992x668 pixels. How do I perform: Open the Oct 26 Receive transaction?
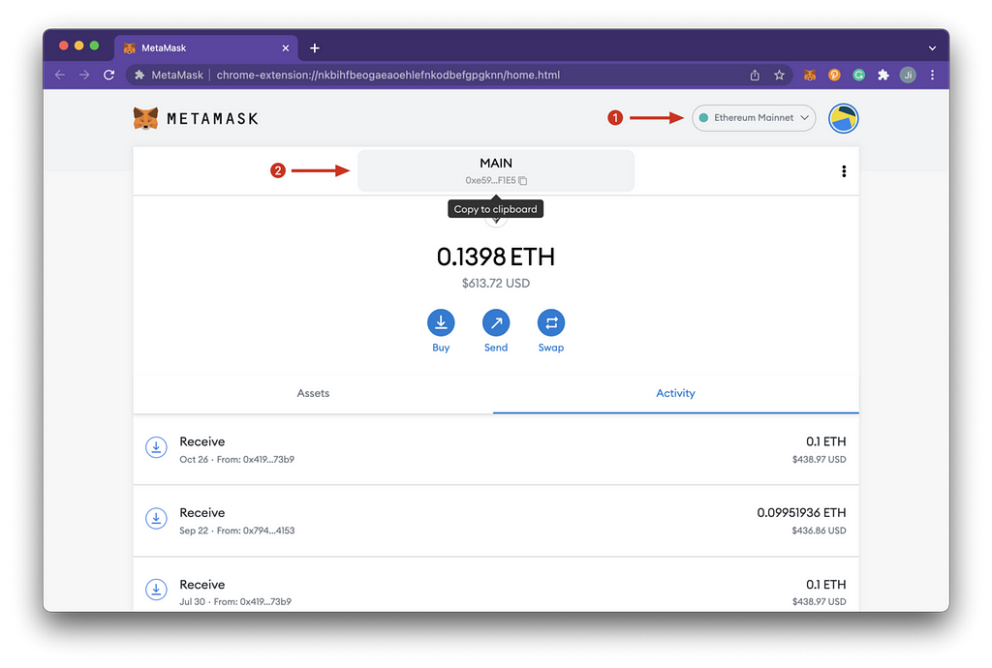click(496, 449)
